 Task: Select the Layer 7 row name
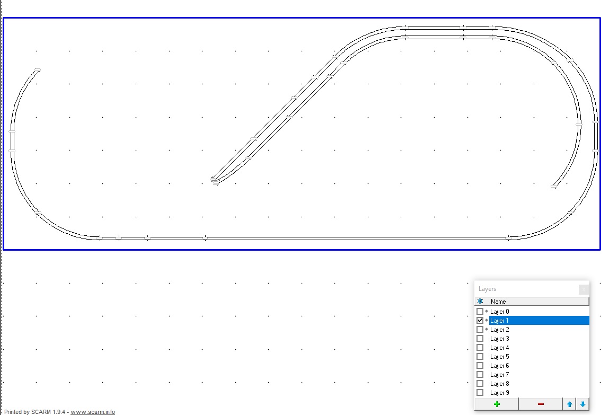(x=499, y=375)
